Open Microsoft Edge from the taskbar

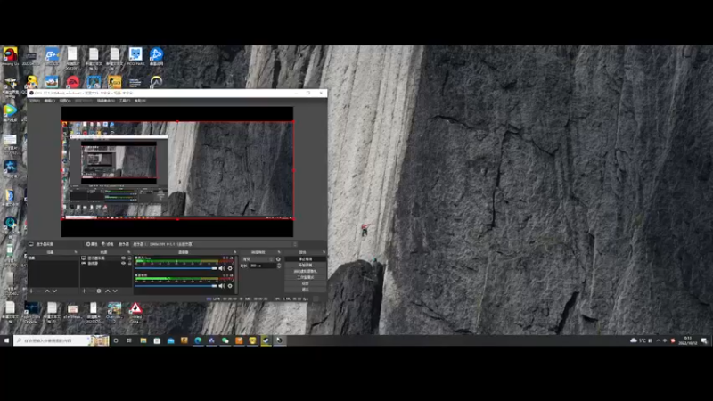coord(198,340)
